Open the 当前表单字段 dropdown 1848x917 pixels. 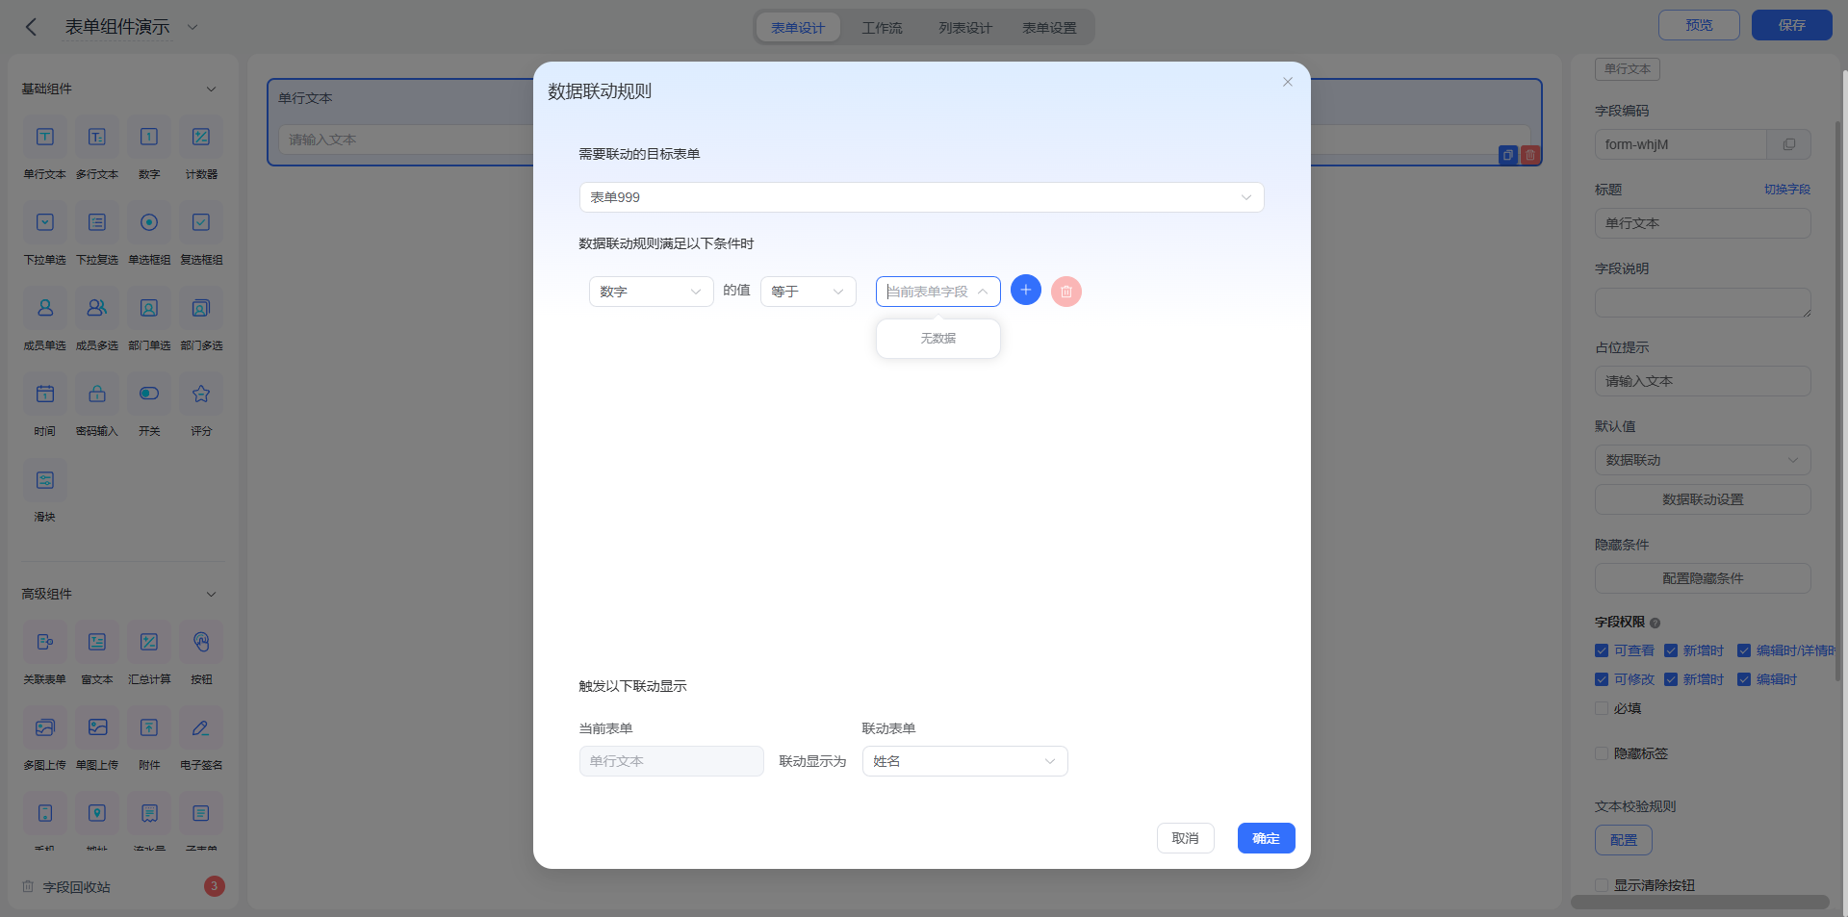937,292
